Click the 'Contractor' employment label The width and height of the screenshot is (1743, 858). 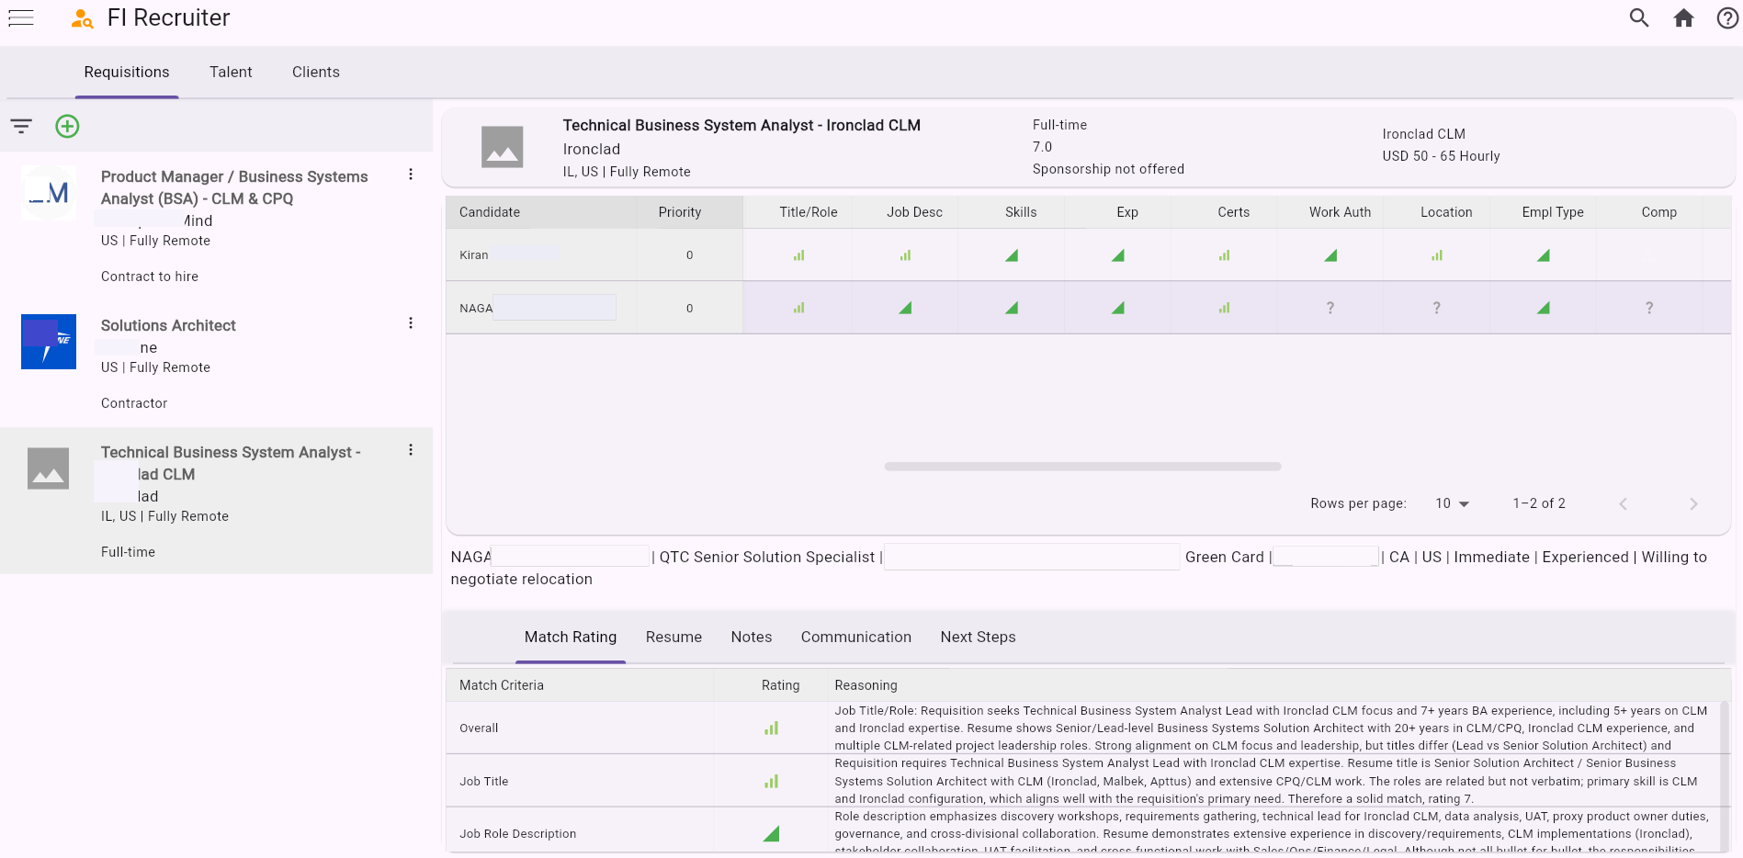[x=134, y=403]
